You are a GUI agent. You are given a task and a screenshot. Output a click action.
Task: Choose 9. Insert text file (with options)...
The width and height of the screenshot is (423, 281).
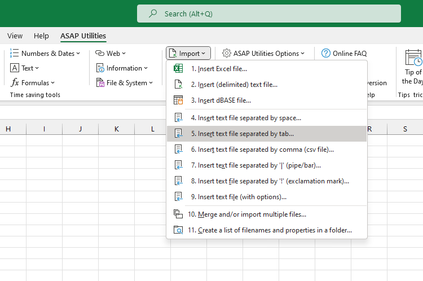click(x=267, y=196)
